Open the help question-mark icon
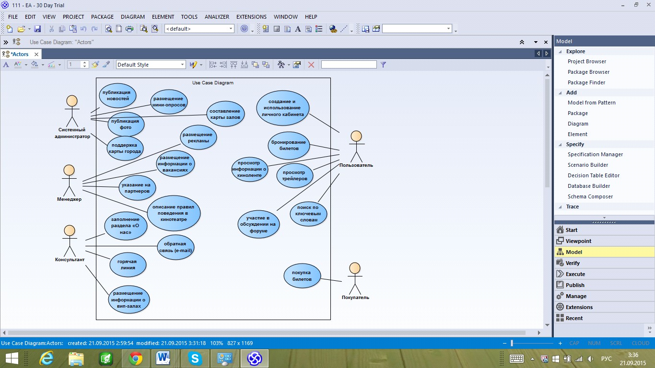This screenshot has height=368, width=655. click(x=245, y=29)
